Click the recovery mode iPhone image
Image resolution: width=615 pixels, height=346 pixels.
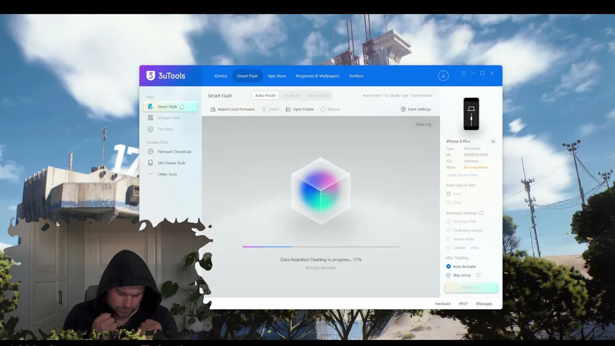[471, 114]
